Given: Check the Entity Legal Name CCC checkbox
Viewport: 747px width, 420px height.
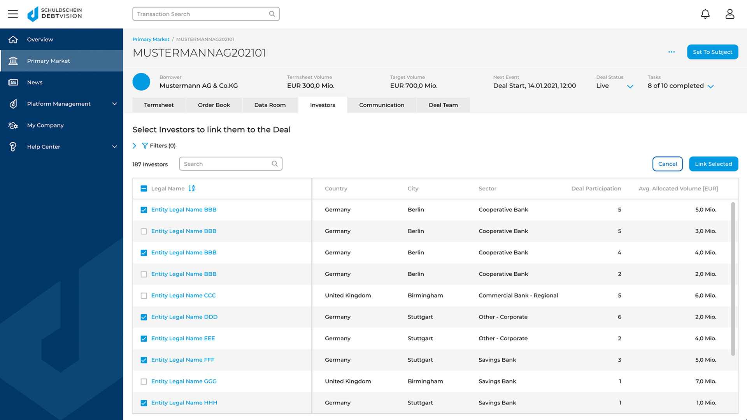Looking at the screenshot, I should (x=144, y=296).
